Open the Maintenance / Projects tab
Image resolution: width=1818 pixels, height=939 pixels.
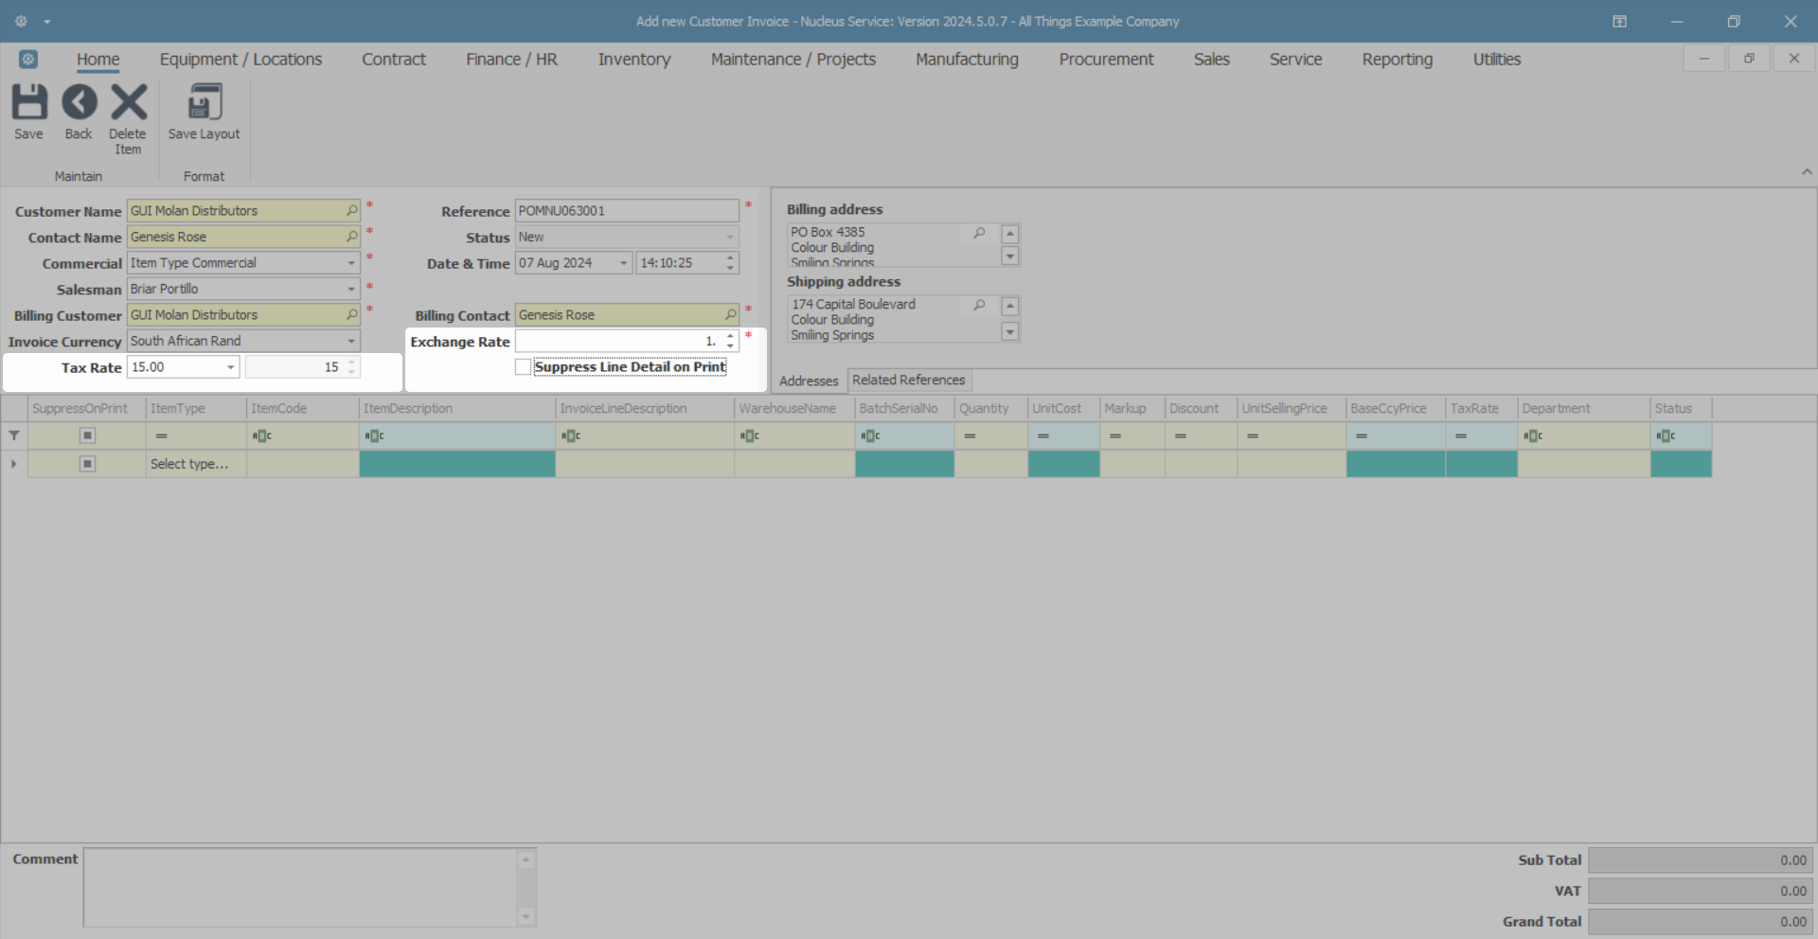(x=793, y=59)
